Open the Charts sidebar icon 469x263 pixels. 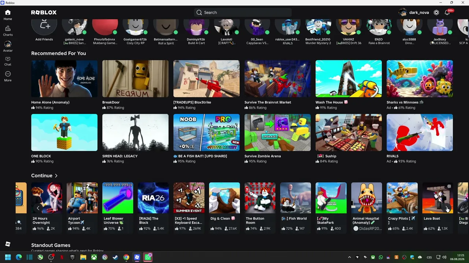8,28
